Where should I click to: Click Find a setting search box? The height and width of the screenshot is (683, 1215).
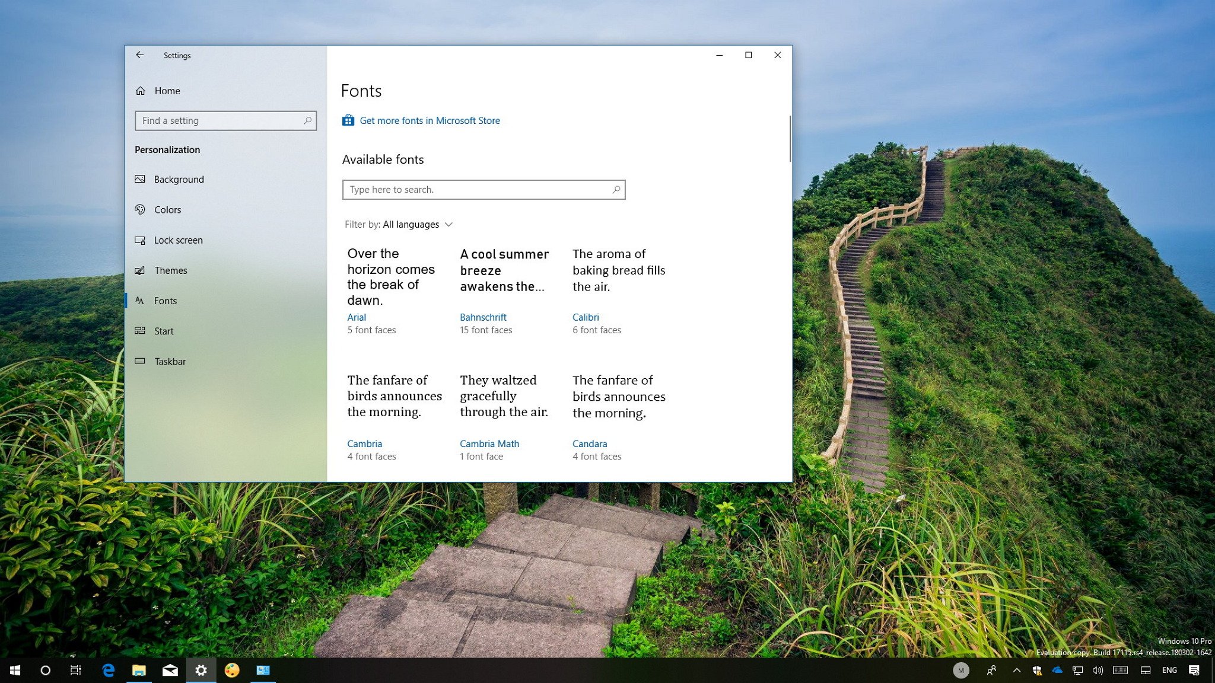225,120
